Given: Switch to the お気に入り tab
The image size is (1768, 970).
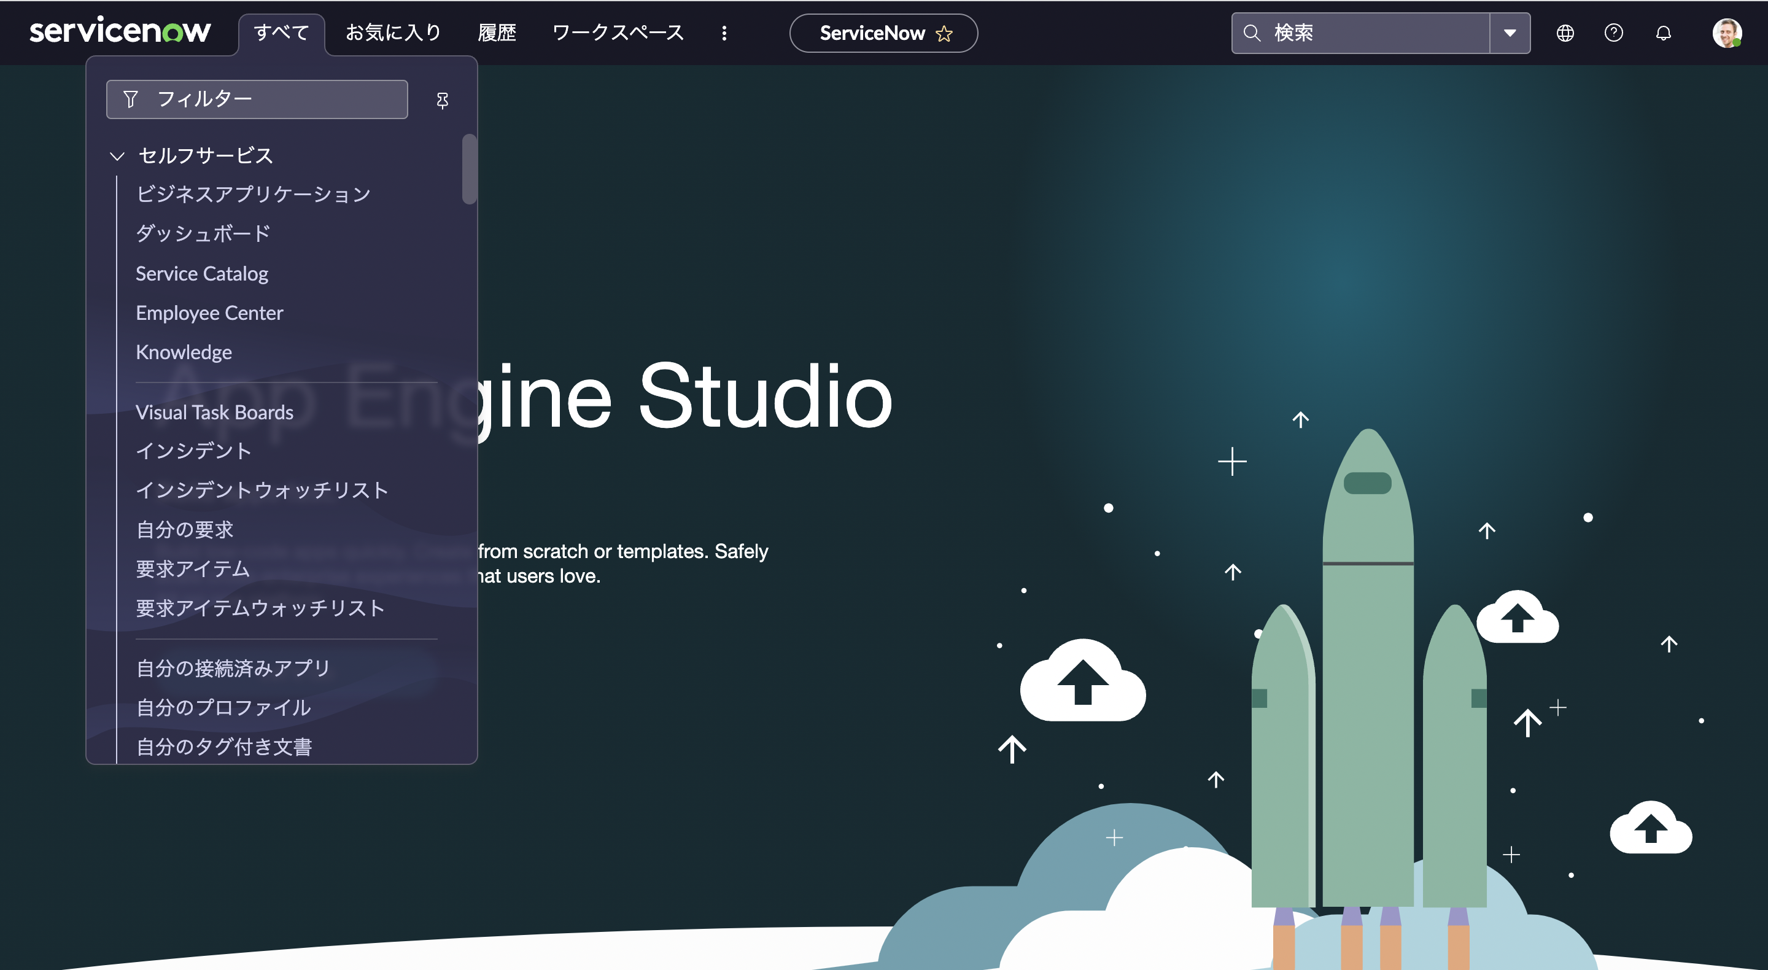Looking at the screenshot, I should pos(394,31).
